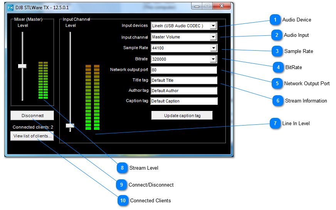Screen dimensions: 336x210
Task: Open the Input devices dropdown
Action: (x=213, y=26)
